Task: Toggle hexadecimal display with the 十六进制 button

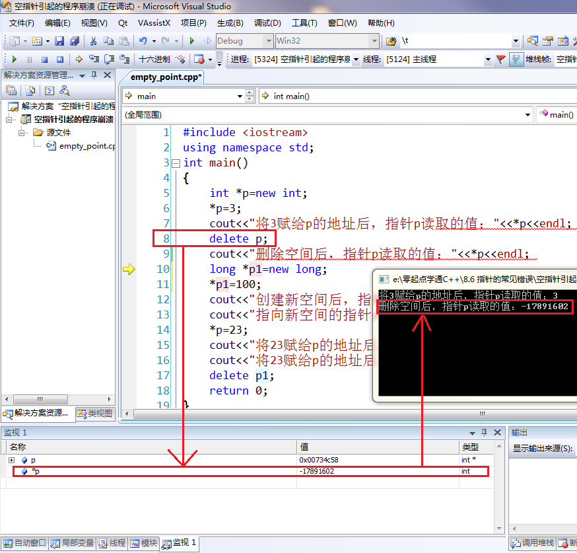Action: (x=154, y=59)
